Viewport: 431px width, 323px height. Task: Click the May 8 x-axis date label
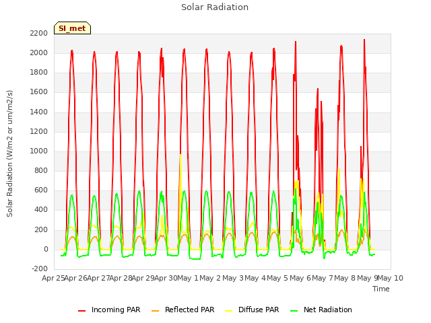pos(345,278)
